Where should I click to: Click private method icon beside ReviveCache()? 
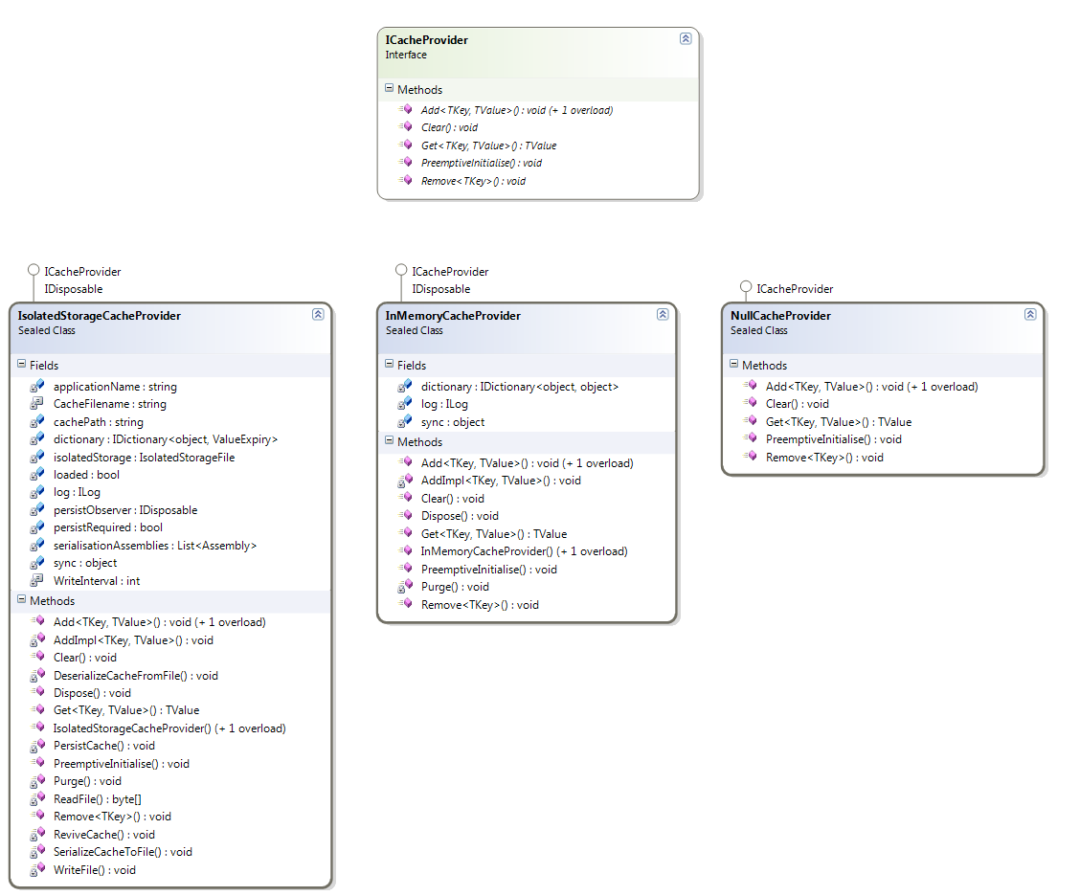point(37,835)
